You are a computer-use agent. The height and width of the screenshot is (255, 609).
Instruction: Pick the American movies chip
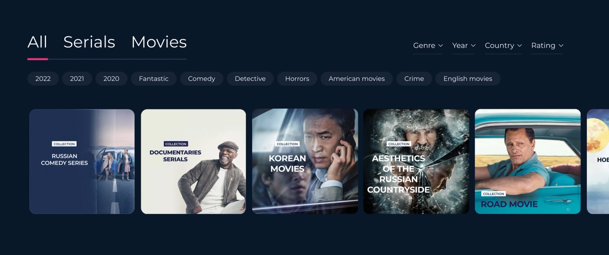[357, 79]
